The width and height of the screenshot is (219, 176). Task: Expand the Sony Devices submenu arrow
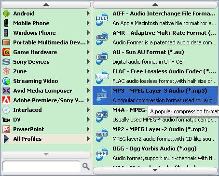point(88,62)
